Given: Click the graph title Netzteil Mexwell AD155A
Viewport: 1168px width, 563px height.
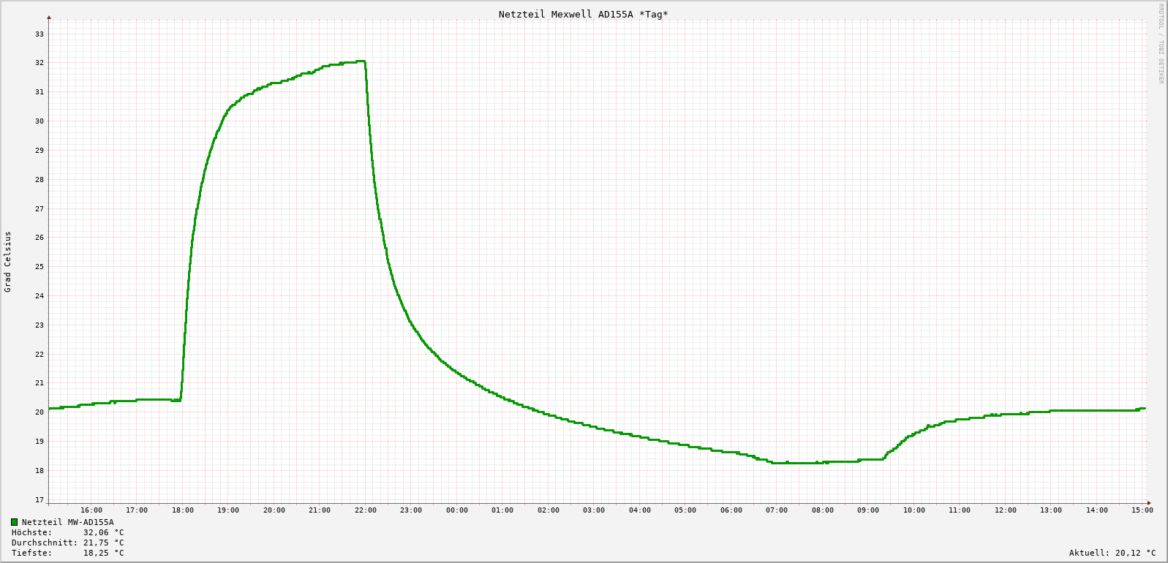Looking at the screenshot, I should [x=583, y=14].
